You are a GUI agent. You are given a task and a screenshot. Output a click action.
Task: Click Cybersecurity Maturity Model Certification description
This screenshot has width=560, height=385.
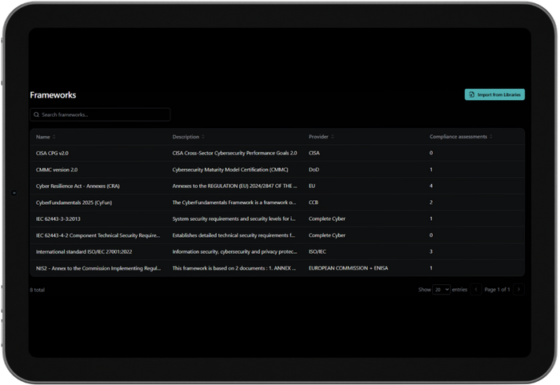click(x=230, y=170)
